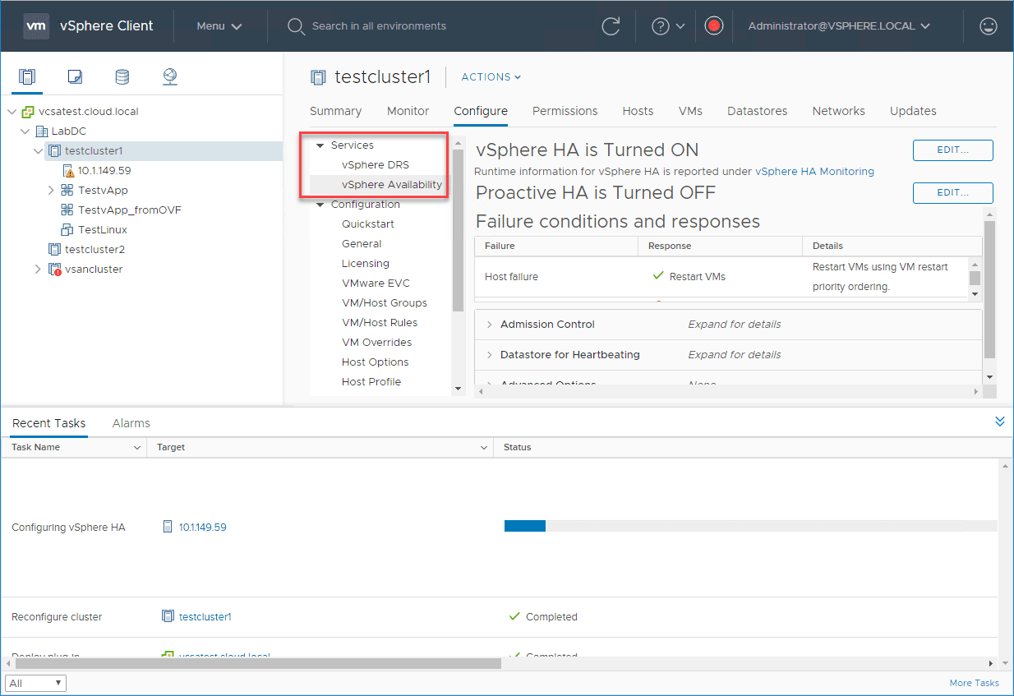Open More Tasks at bottom right
This screenshot has height=696, width=1014.
pyautogui.click(x=974, y=683)
